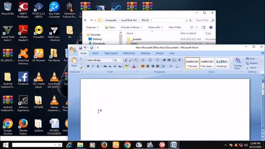The image size is (265, 149).
Task: Toggle Align Text Left
Action: (143, 66)
